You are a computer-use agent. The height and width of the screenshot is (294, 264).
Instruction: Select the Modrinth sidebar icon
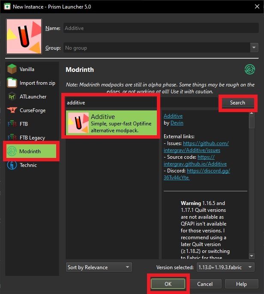[12, 151]
